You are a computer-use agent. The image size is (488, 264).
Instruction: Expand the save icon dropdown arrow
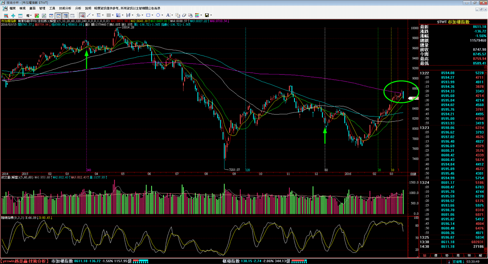click(211, 15)
